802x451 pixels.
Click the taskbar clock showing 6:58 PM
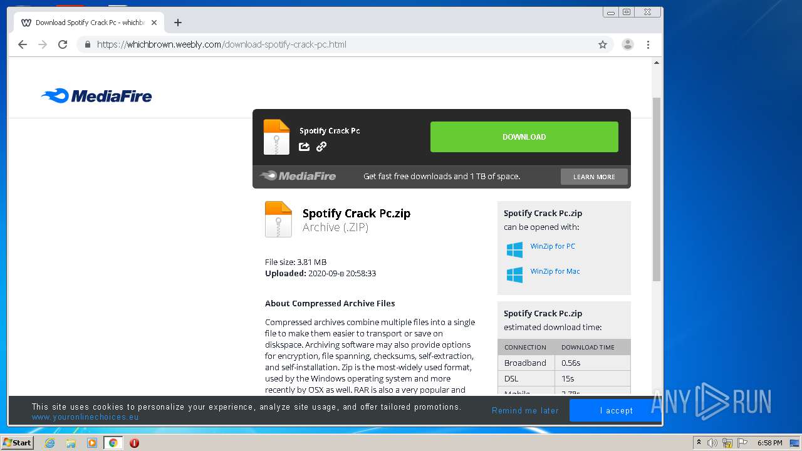pyautogui.click(x=769, y=443)
